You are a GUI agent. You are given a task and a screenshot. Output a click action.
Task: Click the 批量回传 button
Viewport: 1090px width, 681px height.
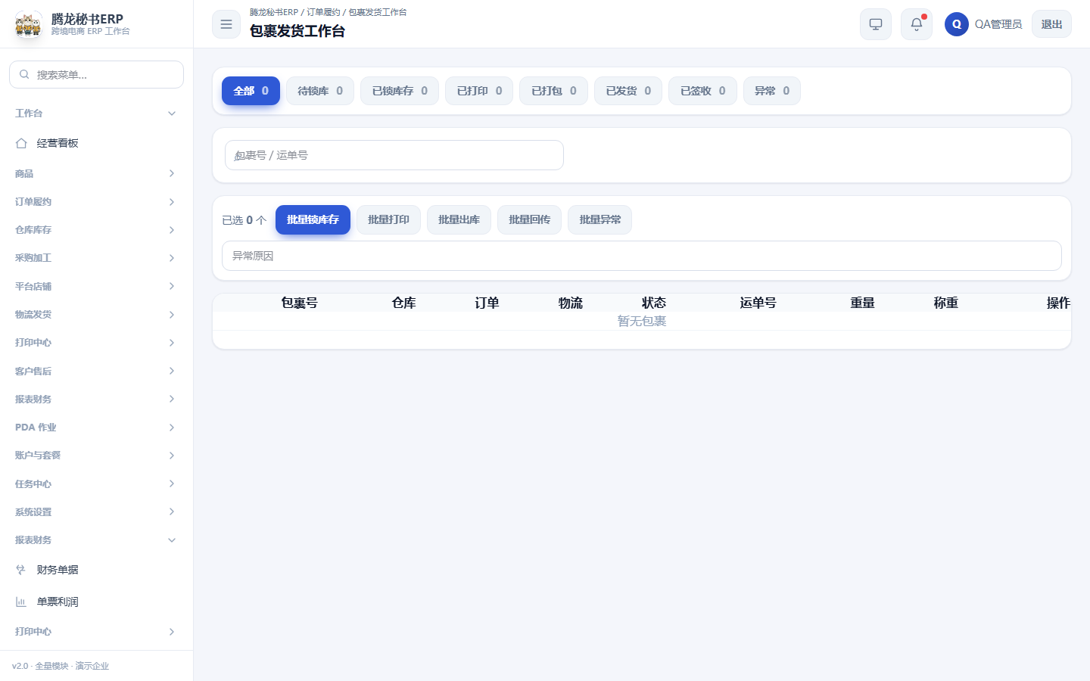529,219
